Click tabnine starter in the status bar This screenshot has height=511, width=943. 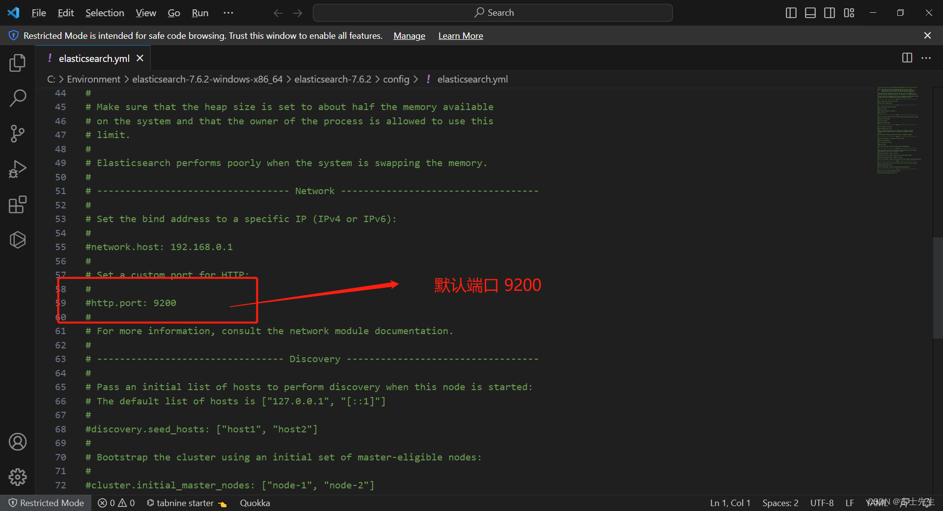(187, 503)
